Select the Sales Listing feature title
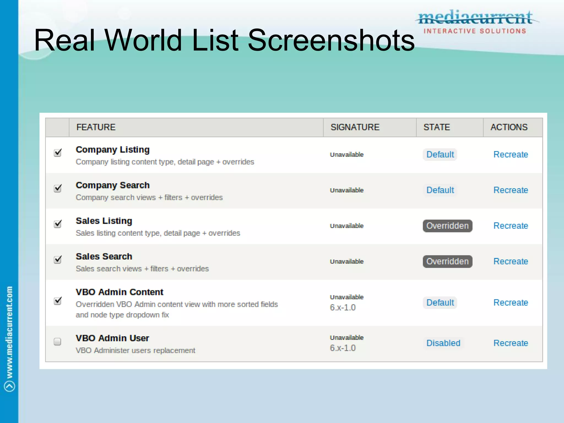The width and height of the screenshot is (564, 423). click(104, 221)
